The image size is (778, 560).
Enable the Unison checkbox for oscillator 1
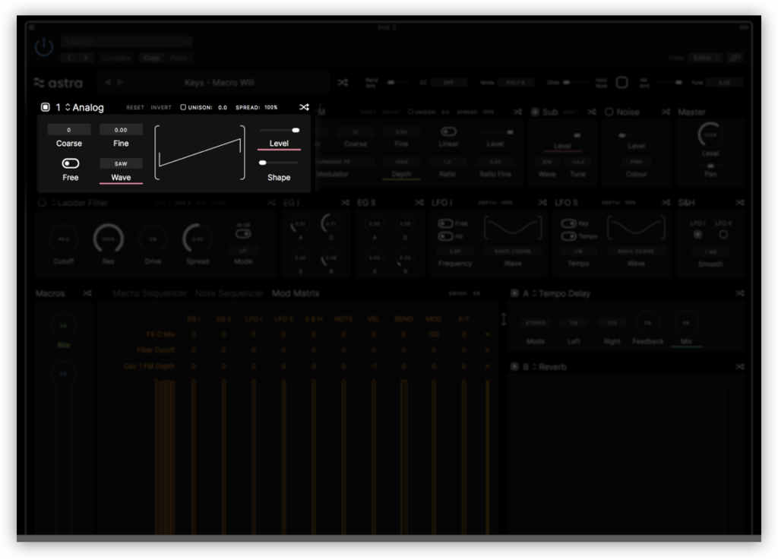pyautogui.click(x=183, y=107)
